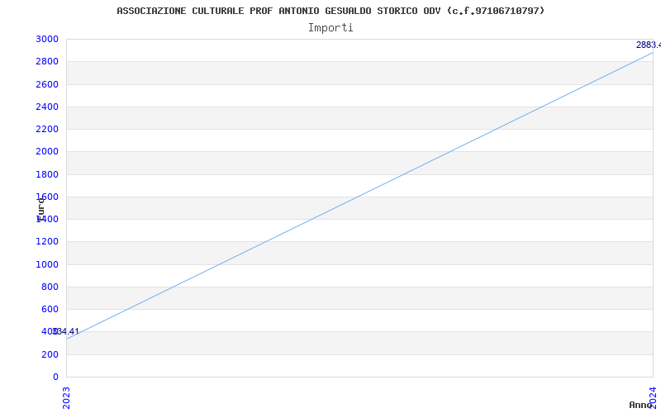Image resolution: width=661 pixels, height=413 pixels.
Task: Click the y-axis label 2400
Action: pyautogui.click(x=47, y=107)
